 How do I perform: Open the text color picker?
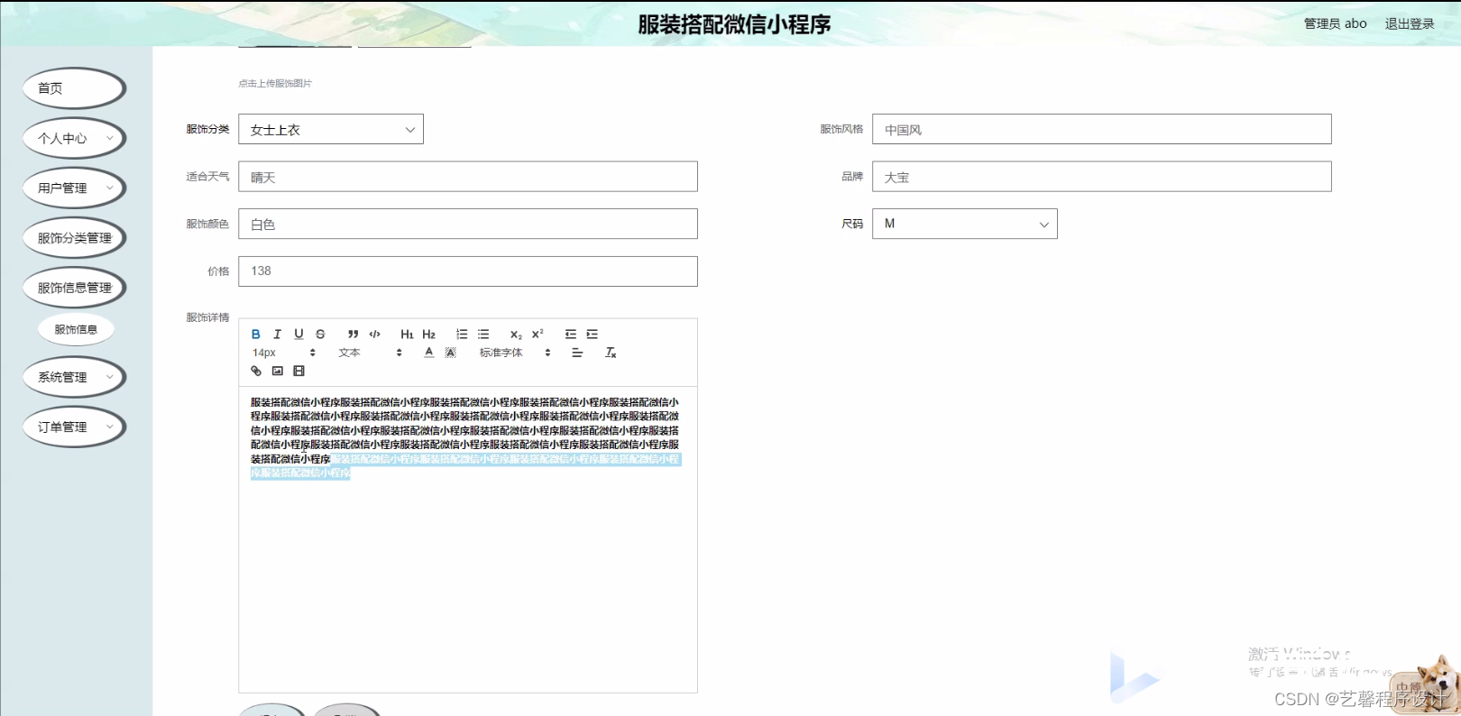click(429, 353)
